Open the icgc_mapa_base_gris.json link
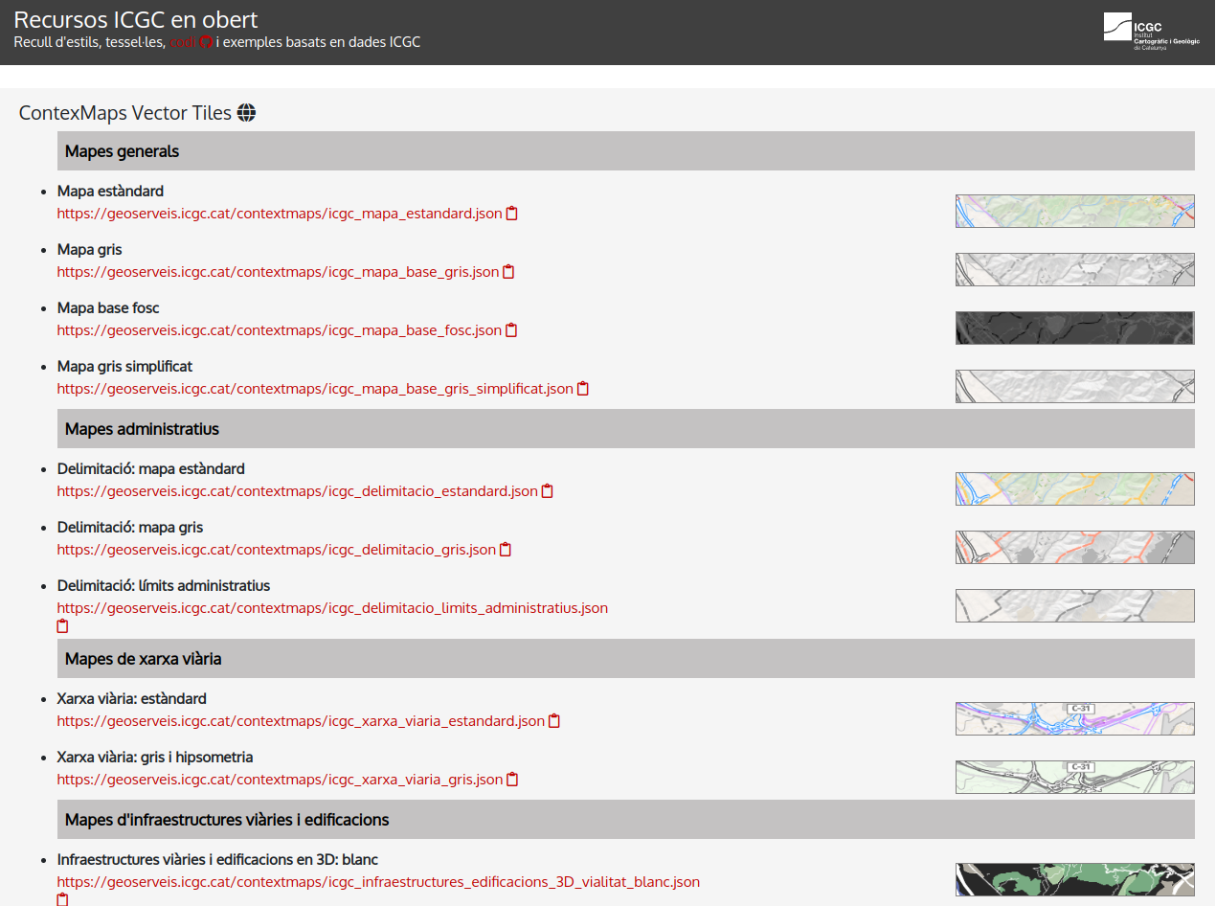1216x906 pixels. click(x=278, y=272)
